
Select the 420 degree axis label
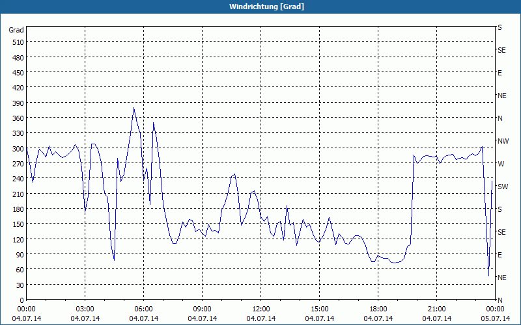18,88
